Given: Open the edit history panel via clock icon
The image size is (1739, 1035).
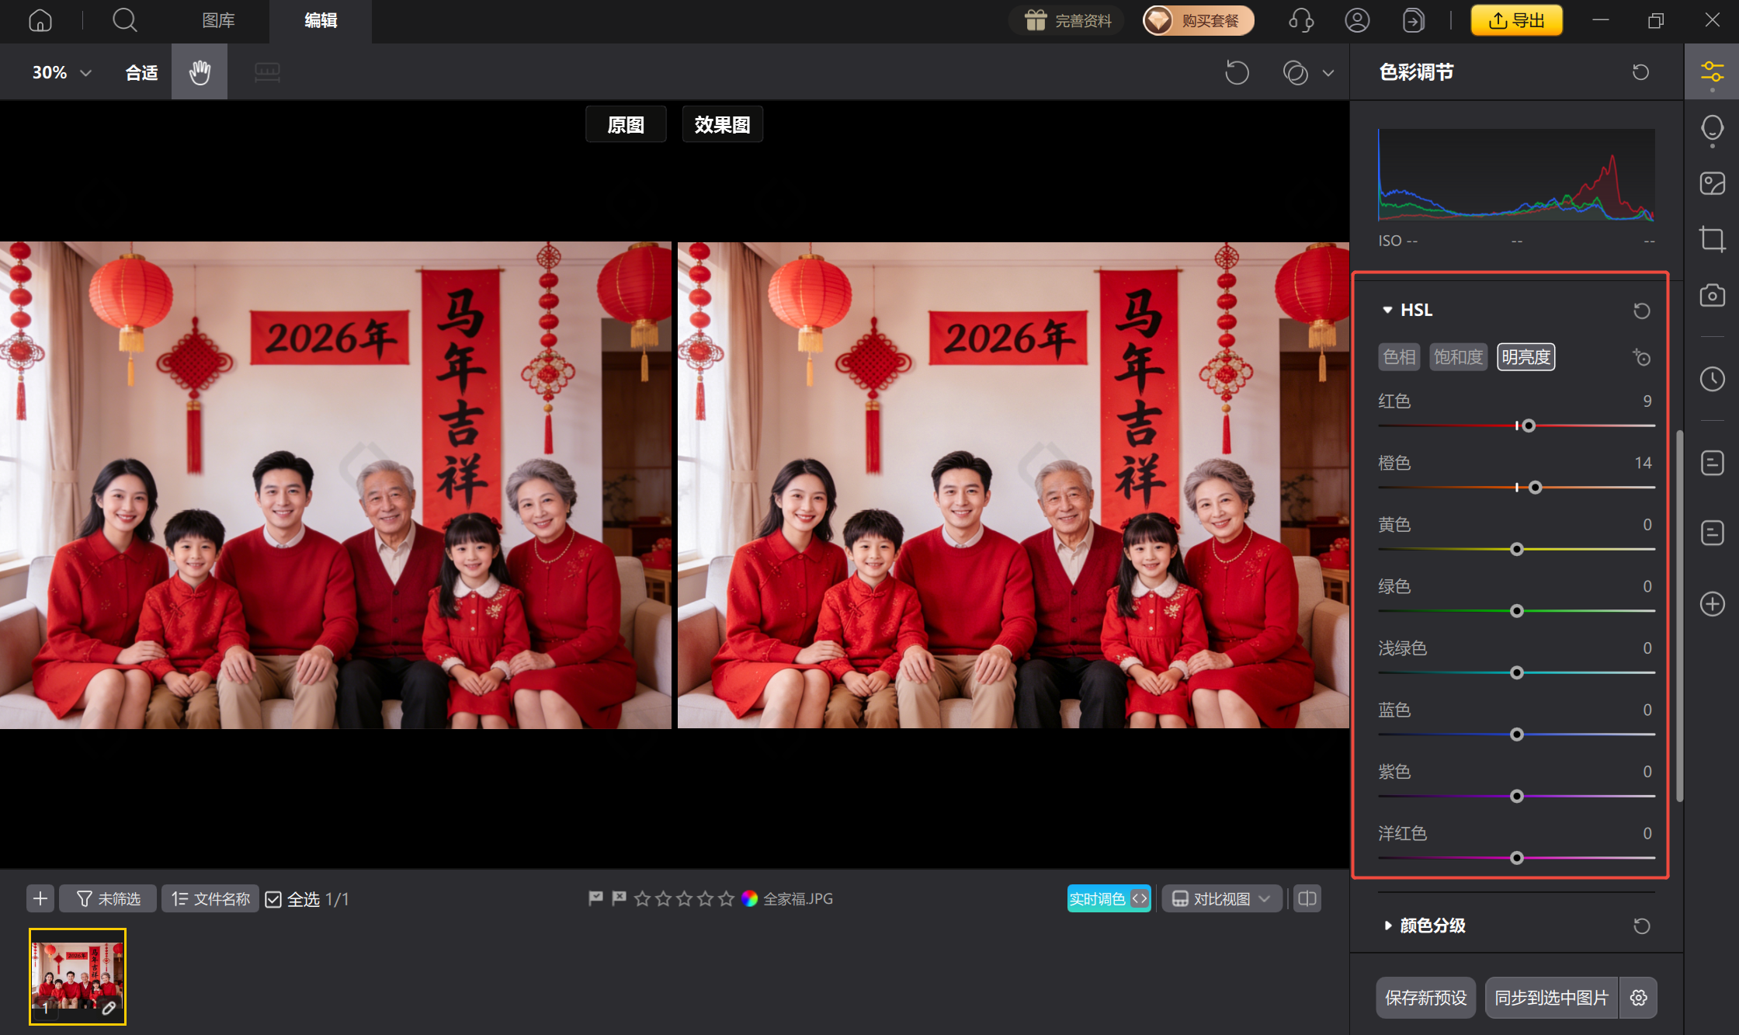Looking at the screenshot, I should coord(1711,379).
